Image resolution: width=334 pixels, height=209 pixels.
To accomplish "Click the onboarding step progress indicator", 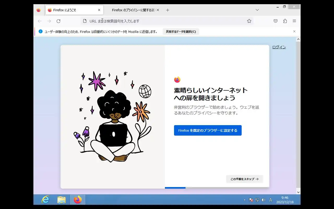I will pos(217,188).
